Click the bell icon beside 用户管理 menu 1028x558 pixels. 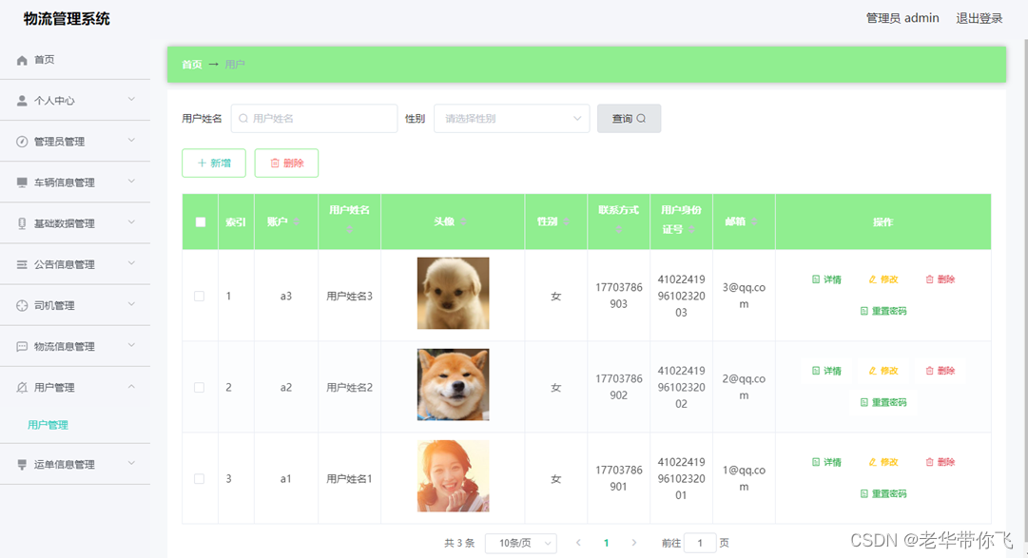22,388
